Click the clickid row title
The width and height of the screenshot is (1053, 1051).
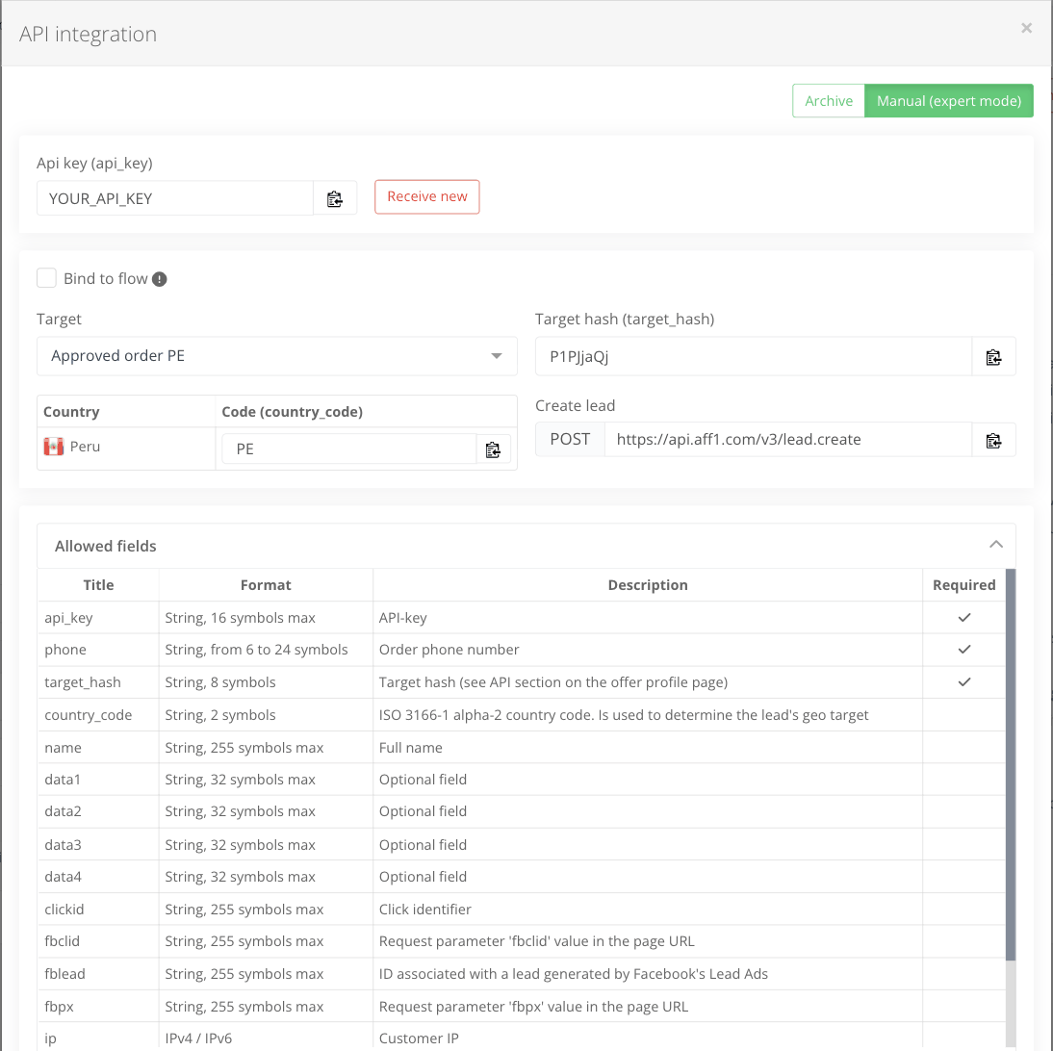64,910
